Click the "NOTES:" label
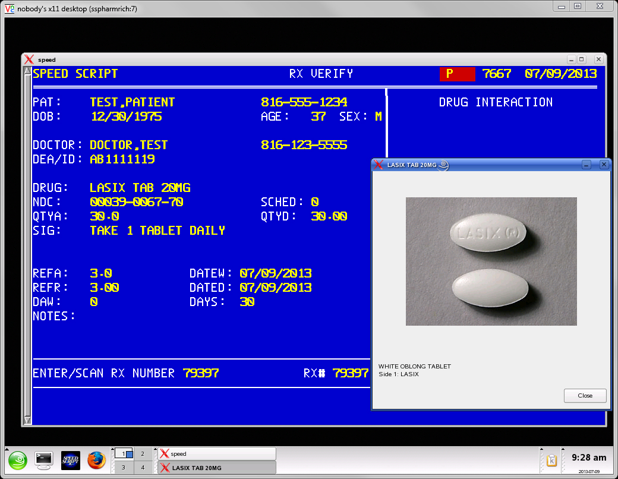Viewport: 618px width, 479px height. pos(54,316)
